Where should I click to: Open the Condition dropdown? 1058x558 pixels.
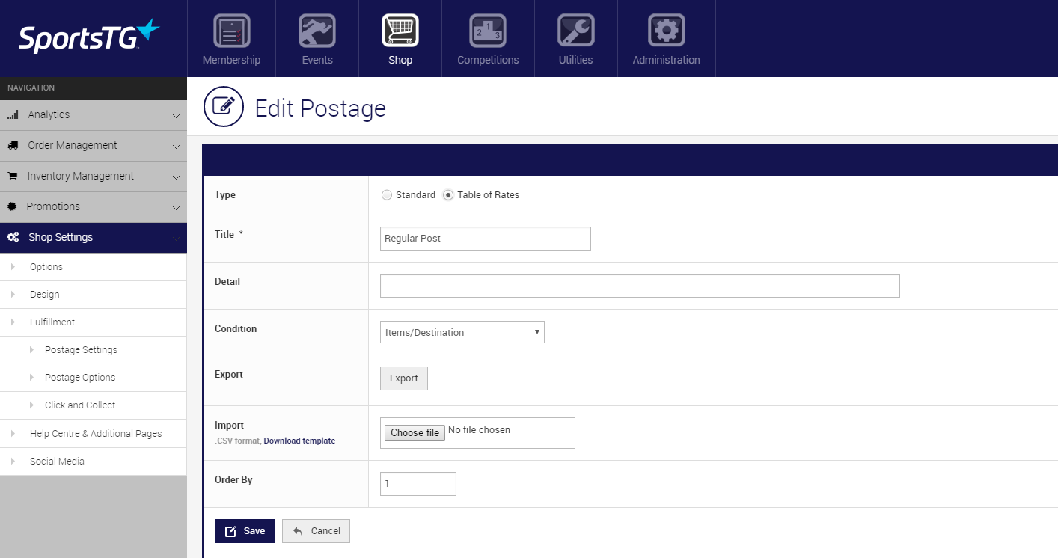point(462,332)
